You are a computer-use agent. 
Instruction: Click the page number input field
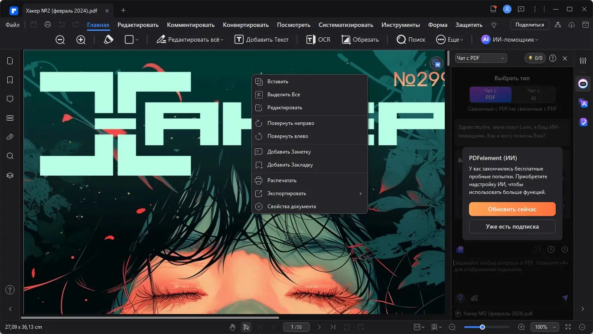(296, 327)
